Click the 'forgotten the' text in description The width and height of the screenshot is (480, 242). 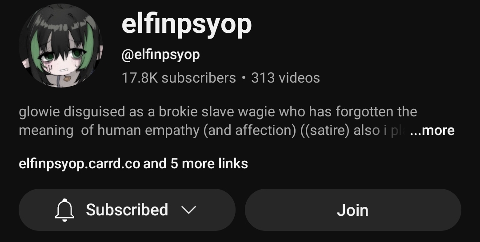pos(376,112)
